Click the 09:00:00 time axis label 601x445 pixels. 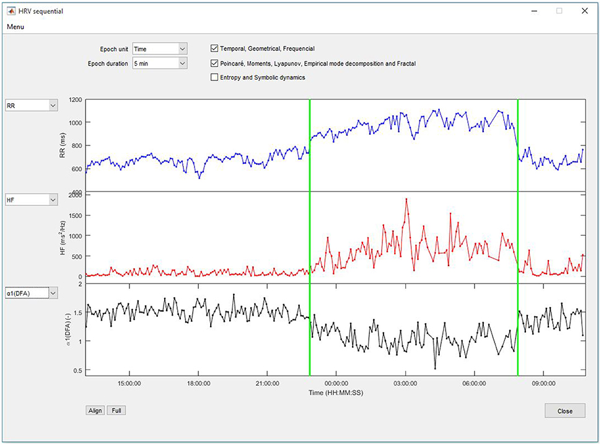click(x=543, y=383)
